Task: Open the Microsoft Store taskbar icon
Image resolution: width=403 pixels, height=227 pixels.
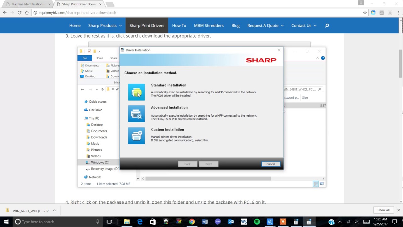Action: pos(153,222)
